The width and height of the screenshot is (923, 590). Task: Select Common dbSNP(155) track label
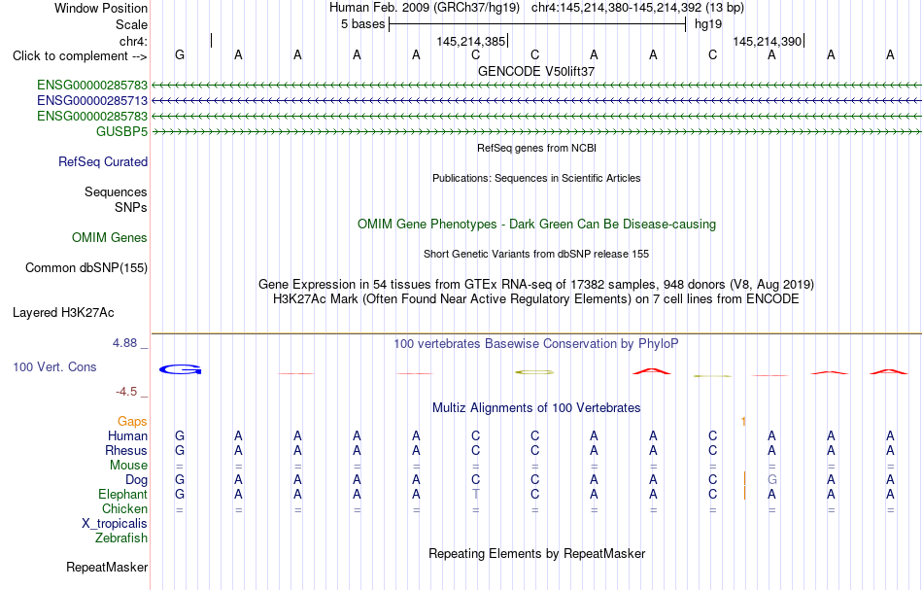[x=86, y=268]
